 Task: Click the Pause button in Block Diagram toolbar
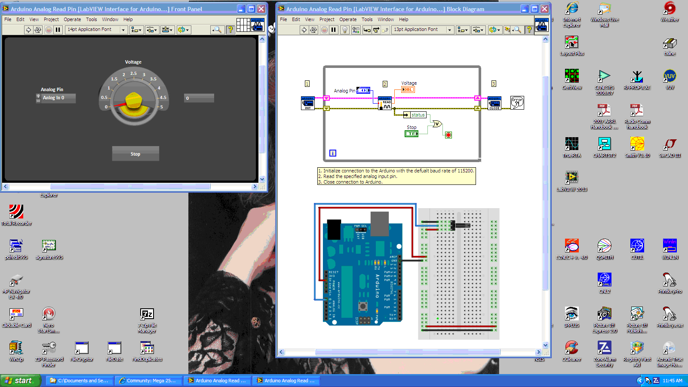334,30
